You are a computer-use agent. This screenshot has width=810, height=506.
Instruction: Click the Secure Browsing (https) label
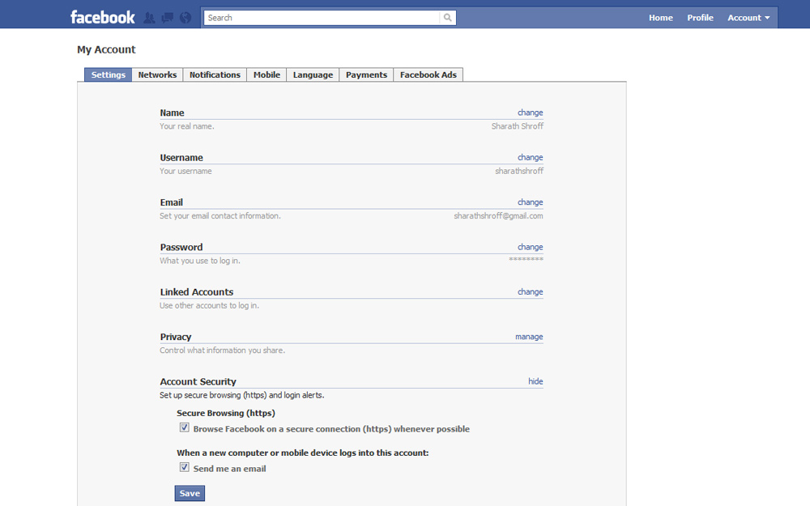click(x=226, y=413)
